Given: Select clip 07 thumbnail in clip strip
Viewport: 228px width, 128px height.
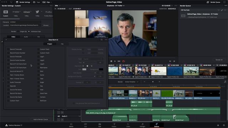Looking at the screenshot, I should [x=159, y=71].
